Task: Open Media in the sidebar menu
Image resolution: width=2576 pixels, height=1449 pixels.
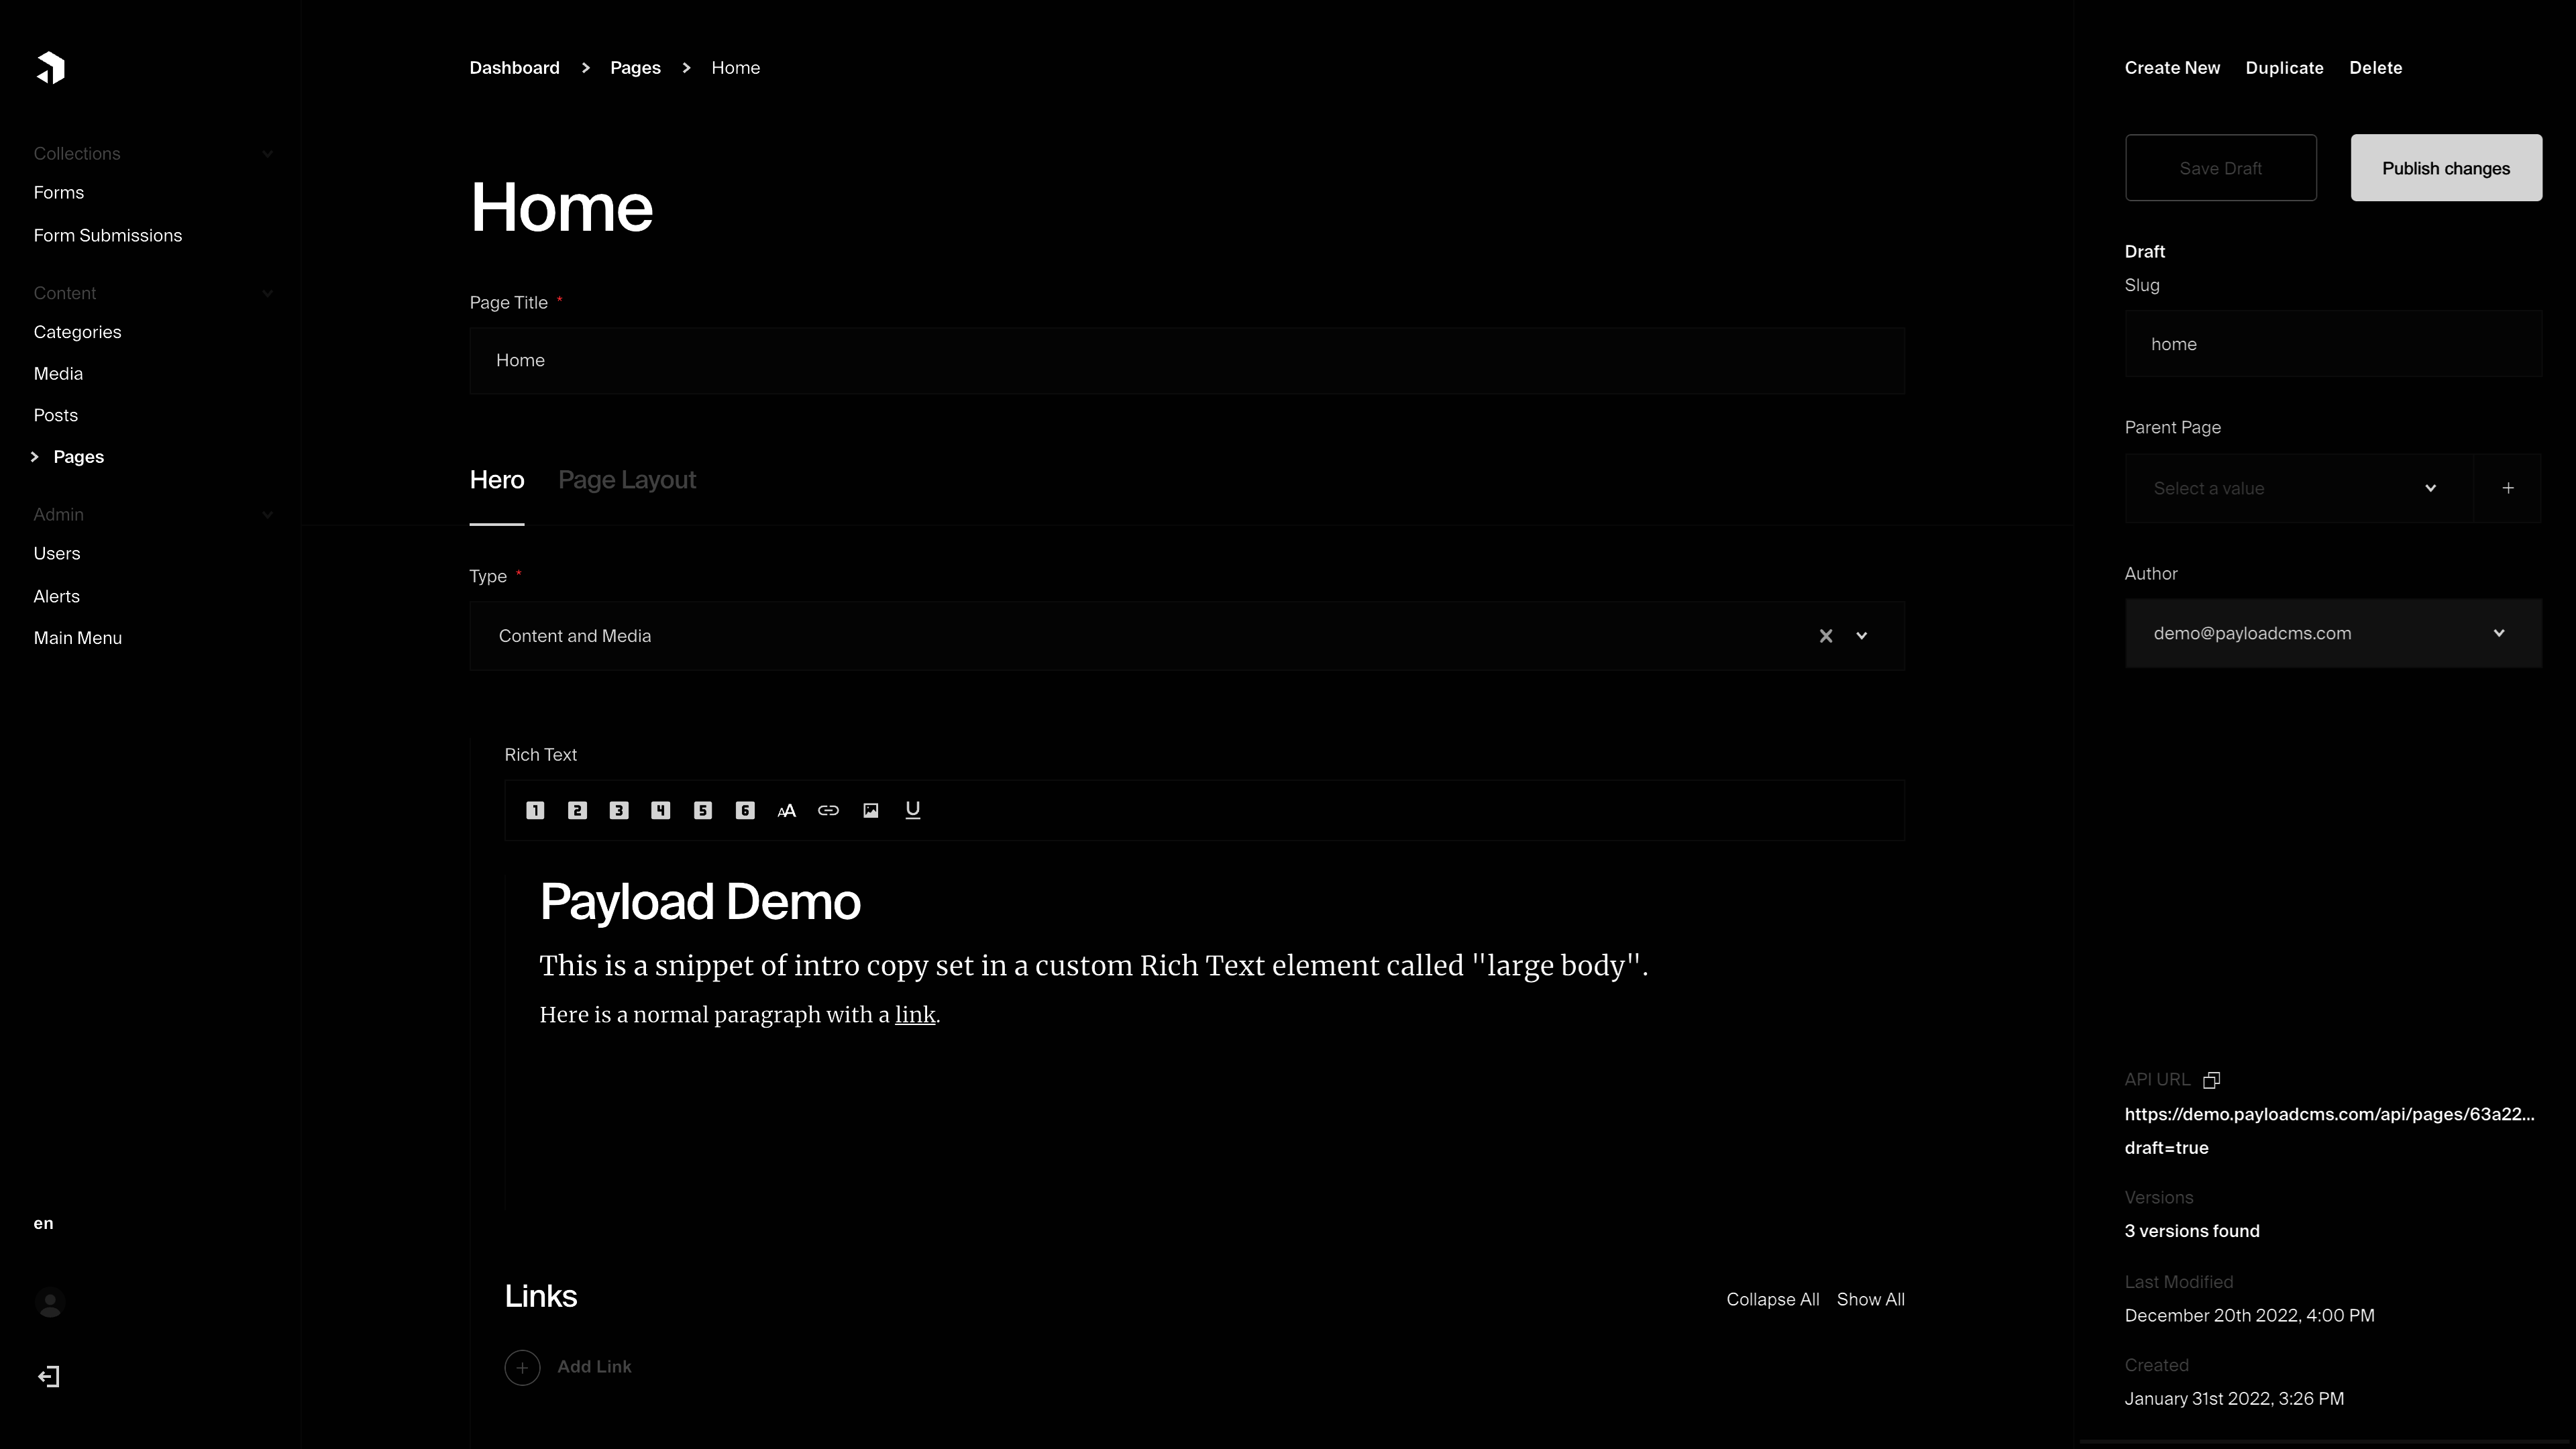Action: 58,374
